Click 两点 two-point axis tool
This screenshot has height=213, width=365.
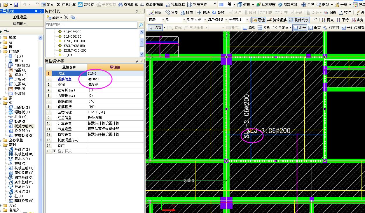pyautogui.click(x=328, y=20)
